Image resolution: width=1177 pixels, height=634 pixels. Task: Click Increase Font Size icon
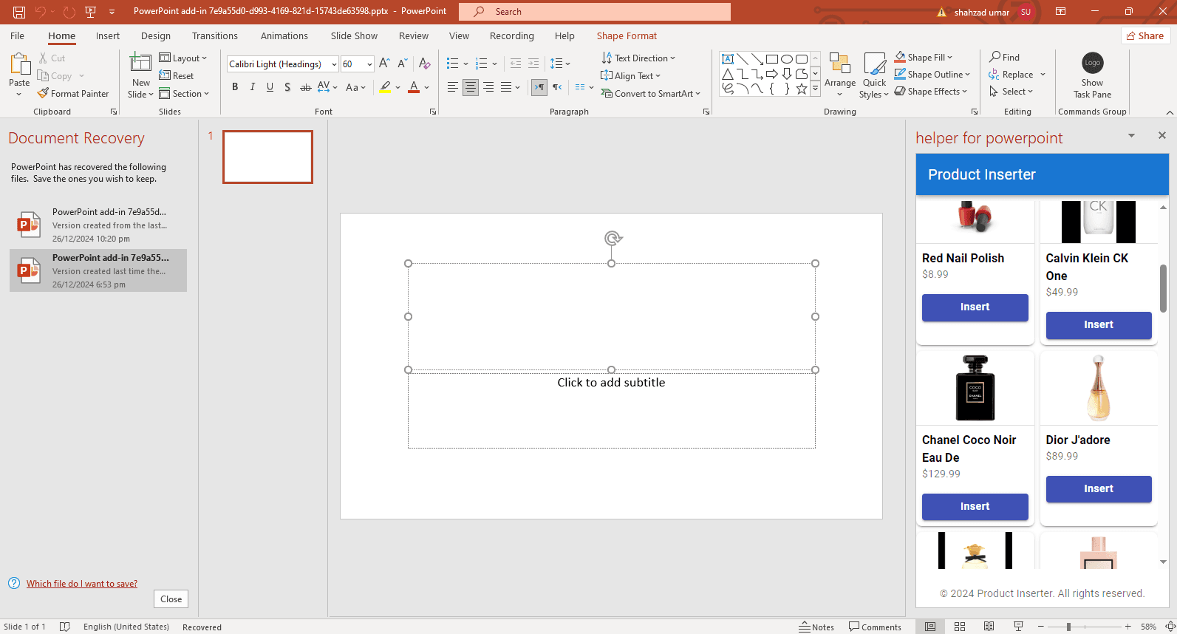[384, 64]
